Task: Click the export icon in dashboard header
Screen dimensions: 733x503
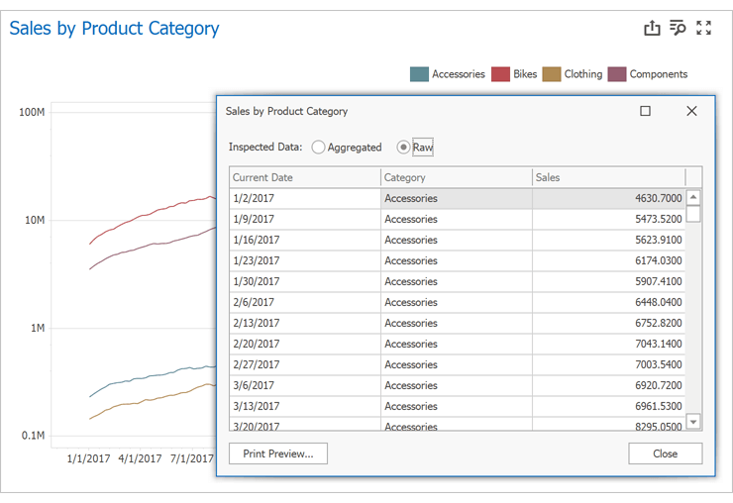Action: pyautogui.click(x=652, y=28)
